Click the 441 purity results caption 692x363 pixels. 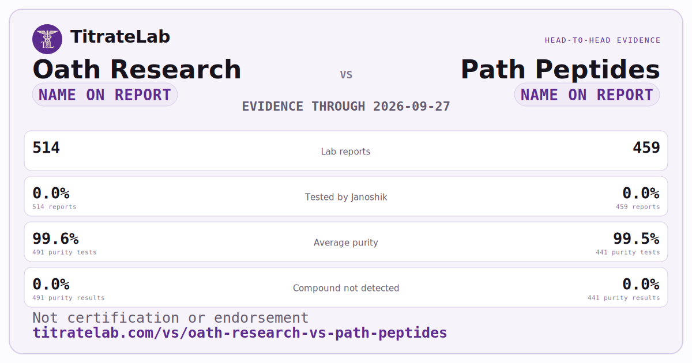coord(624,298)
